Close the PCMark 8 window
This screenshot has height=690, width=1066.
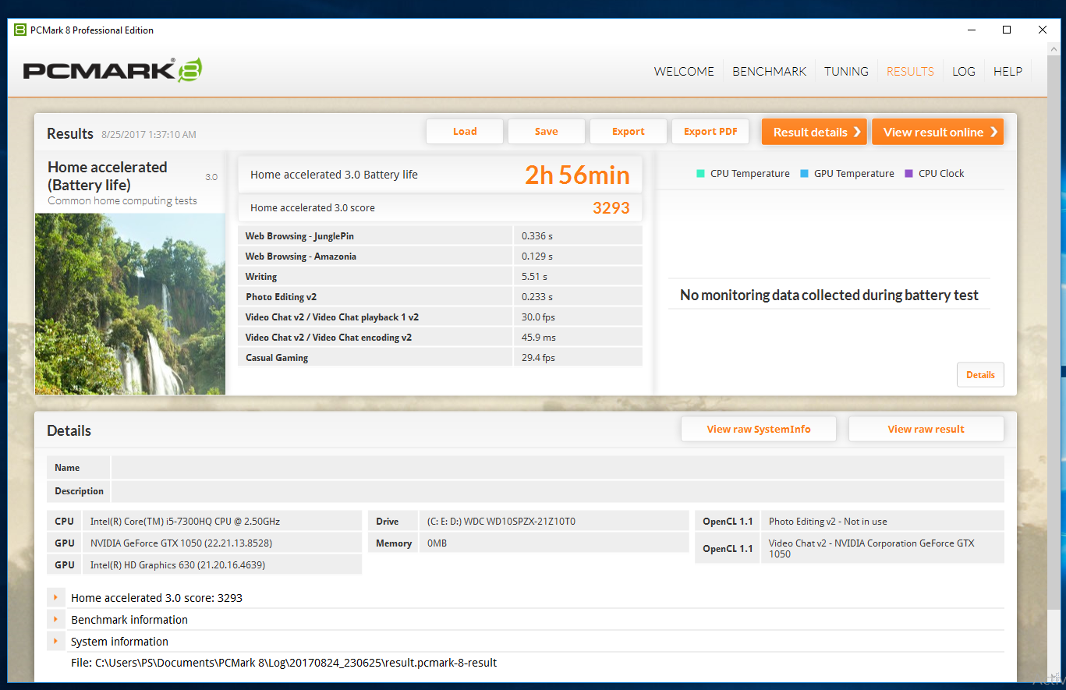pyautogui.click(x=1043, y=30)
